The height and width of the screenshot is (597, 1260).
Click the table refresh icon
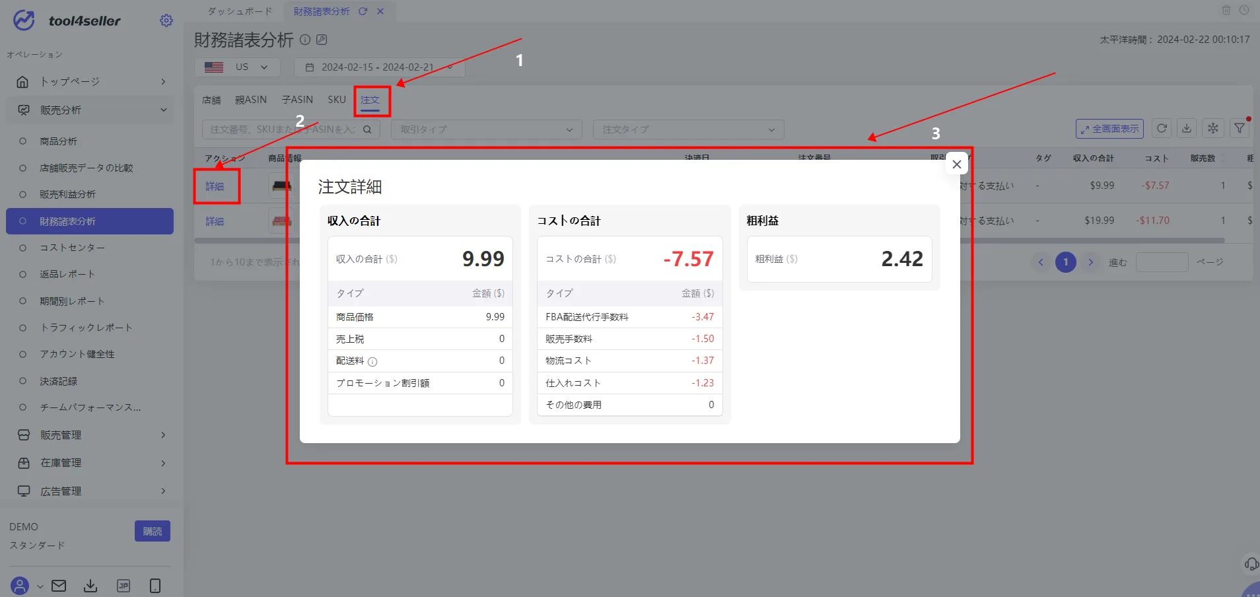tap(1162, 129)
